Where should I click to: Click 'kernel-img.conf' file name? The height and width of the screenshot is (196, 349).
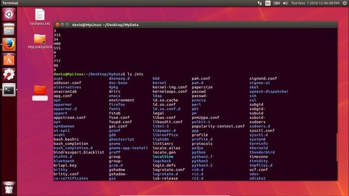tap(170, 87)
